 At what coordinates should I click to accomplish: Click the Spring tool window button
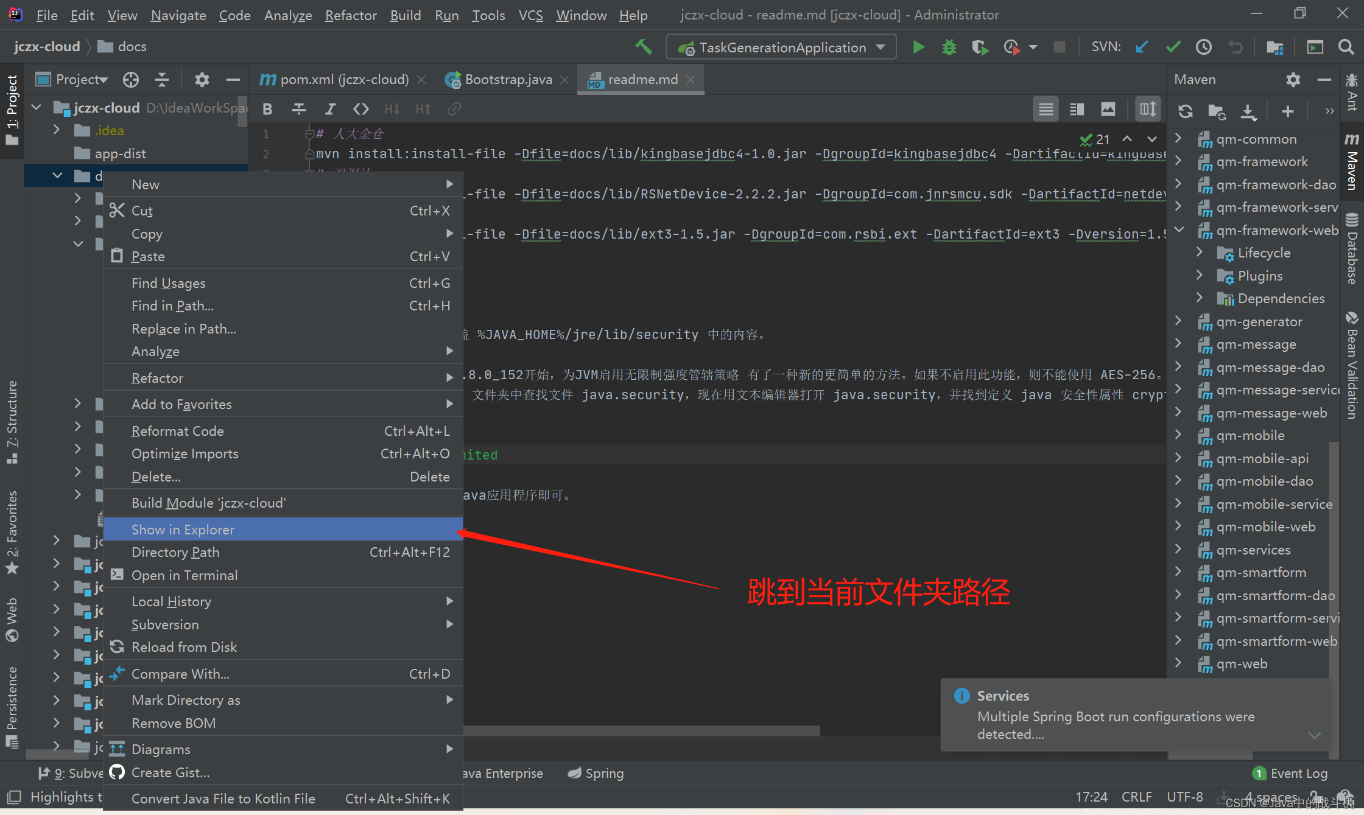tap(596, 773)
